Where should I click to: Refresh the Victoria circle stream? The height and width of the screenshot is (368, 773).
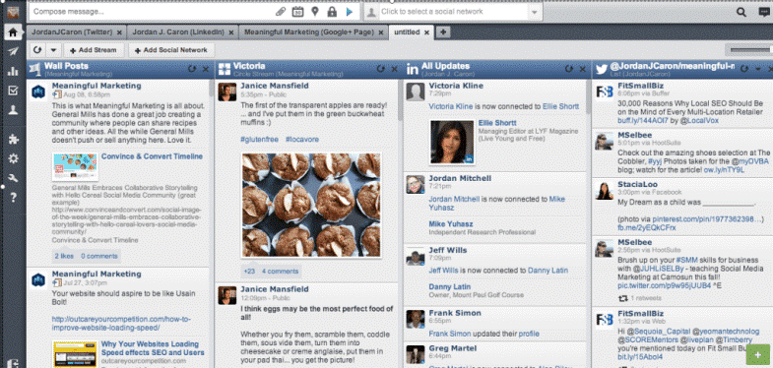[x=380, y=69]
